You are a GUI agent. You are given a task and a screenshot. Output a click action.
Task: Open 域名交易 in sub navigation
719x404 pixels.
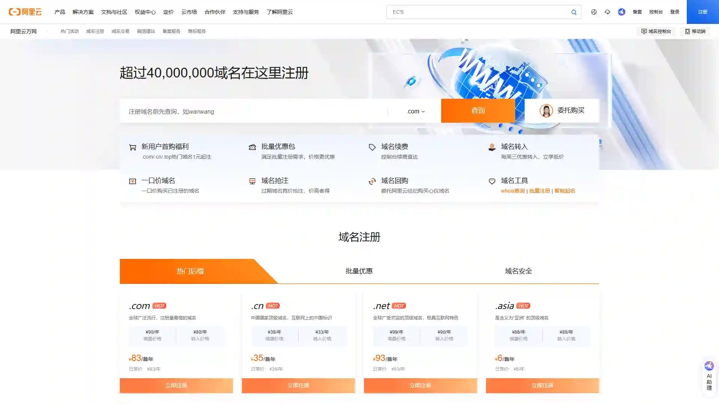121,31
